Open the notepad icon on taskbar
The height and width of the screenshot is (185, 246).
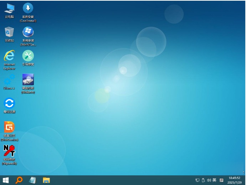(32, 180)
